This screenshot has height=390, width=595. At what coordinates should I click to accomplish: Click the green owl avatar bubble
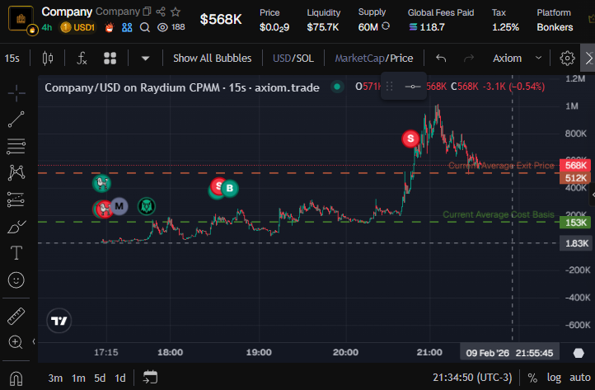[147, 206]
